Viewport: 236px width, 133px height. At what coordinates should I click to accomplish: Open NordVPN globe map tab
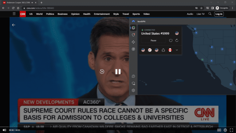coord(133,28)
